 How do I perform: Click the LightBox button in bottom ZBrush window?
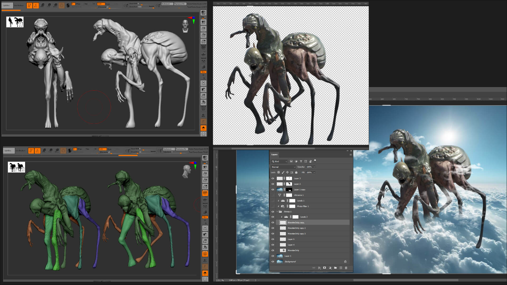tap(9, 151)
